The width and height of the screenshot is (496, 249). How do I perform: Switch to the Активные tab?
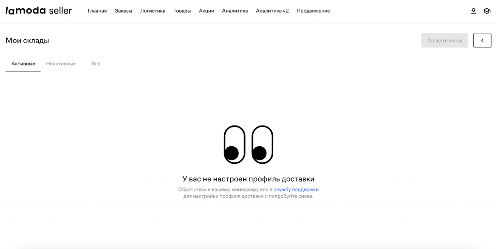23,63
